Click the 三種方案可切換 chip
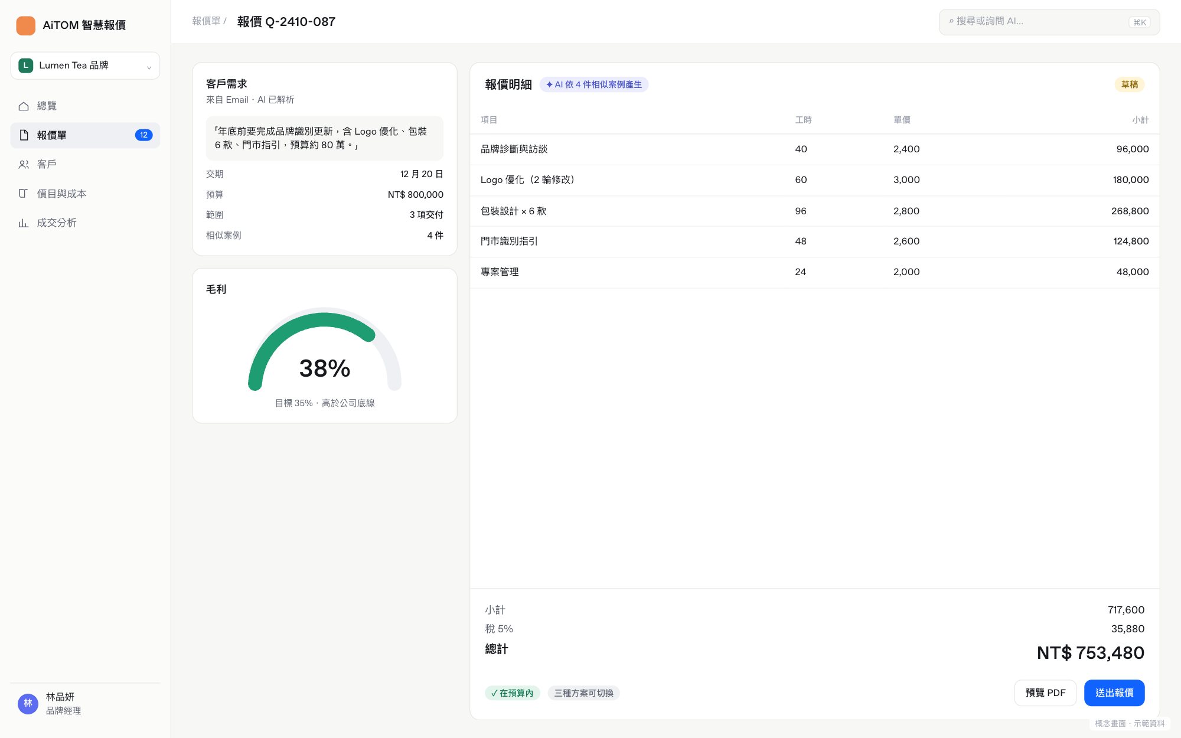1181x738 pixels. [x=583, y=693]
